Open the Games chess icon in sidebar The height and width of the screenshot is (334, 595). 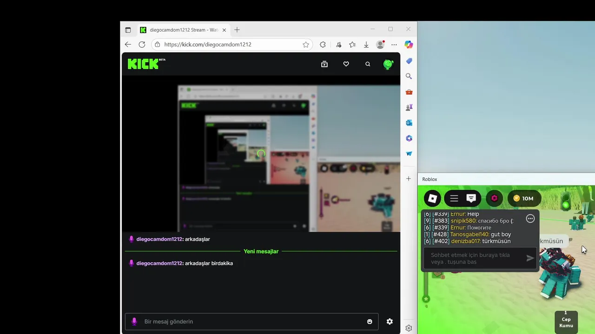coord(409,107)
